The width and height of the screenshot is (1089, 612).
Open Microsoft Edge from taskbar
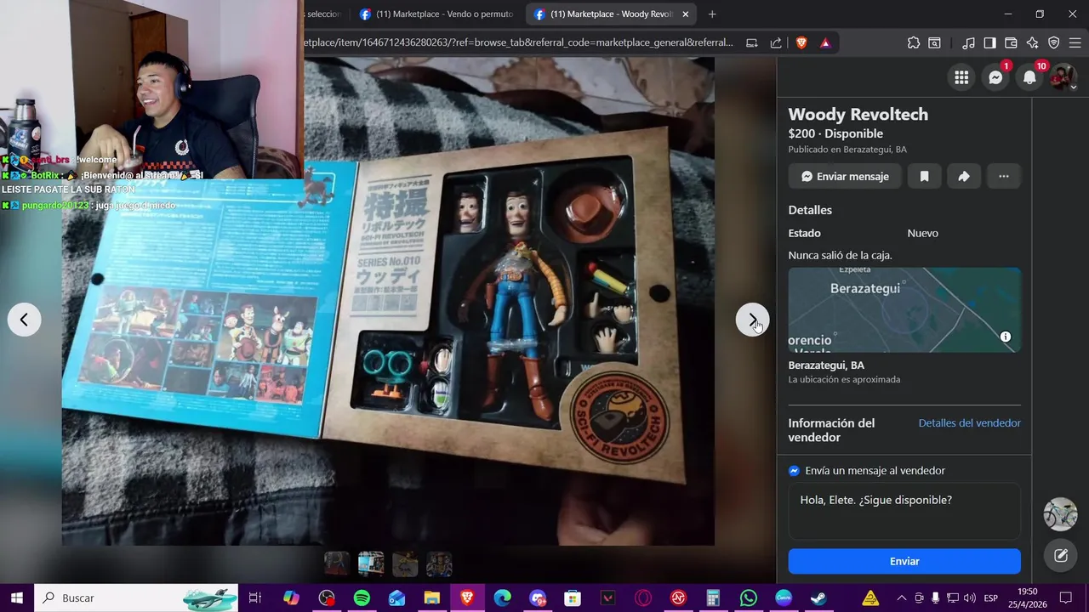pyautogui.click(x=502, y=598)
